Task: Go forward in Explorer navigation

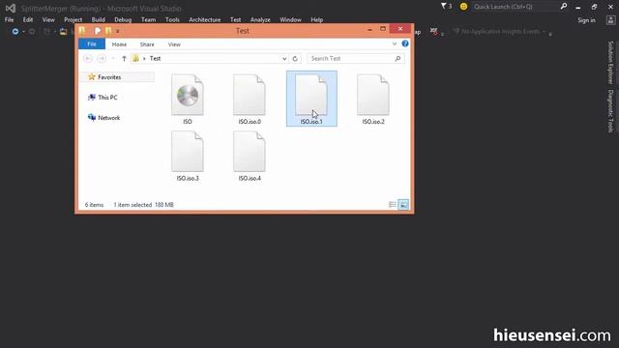Action: tap(102, 58)
